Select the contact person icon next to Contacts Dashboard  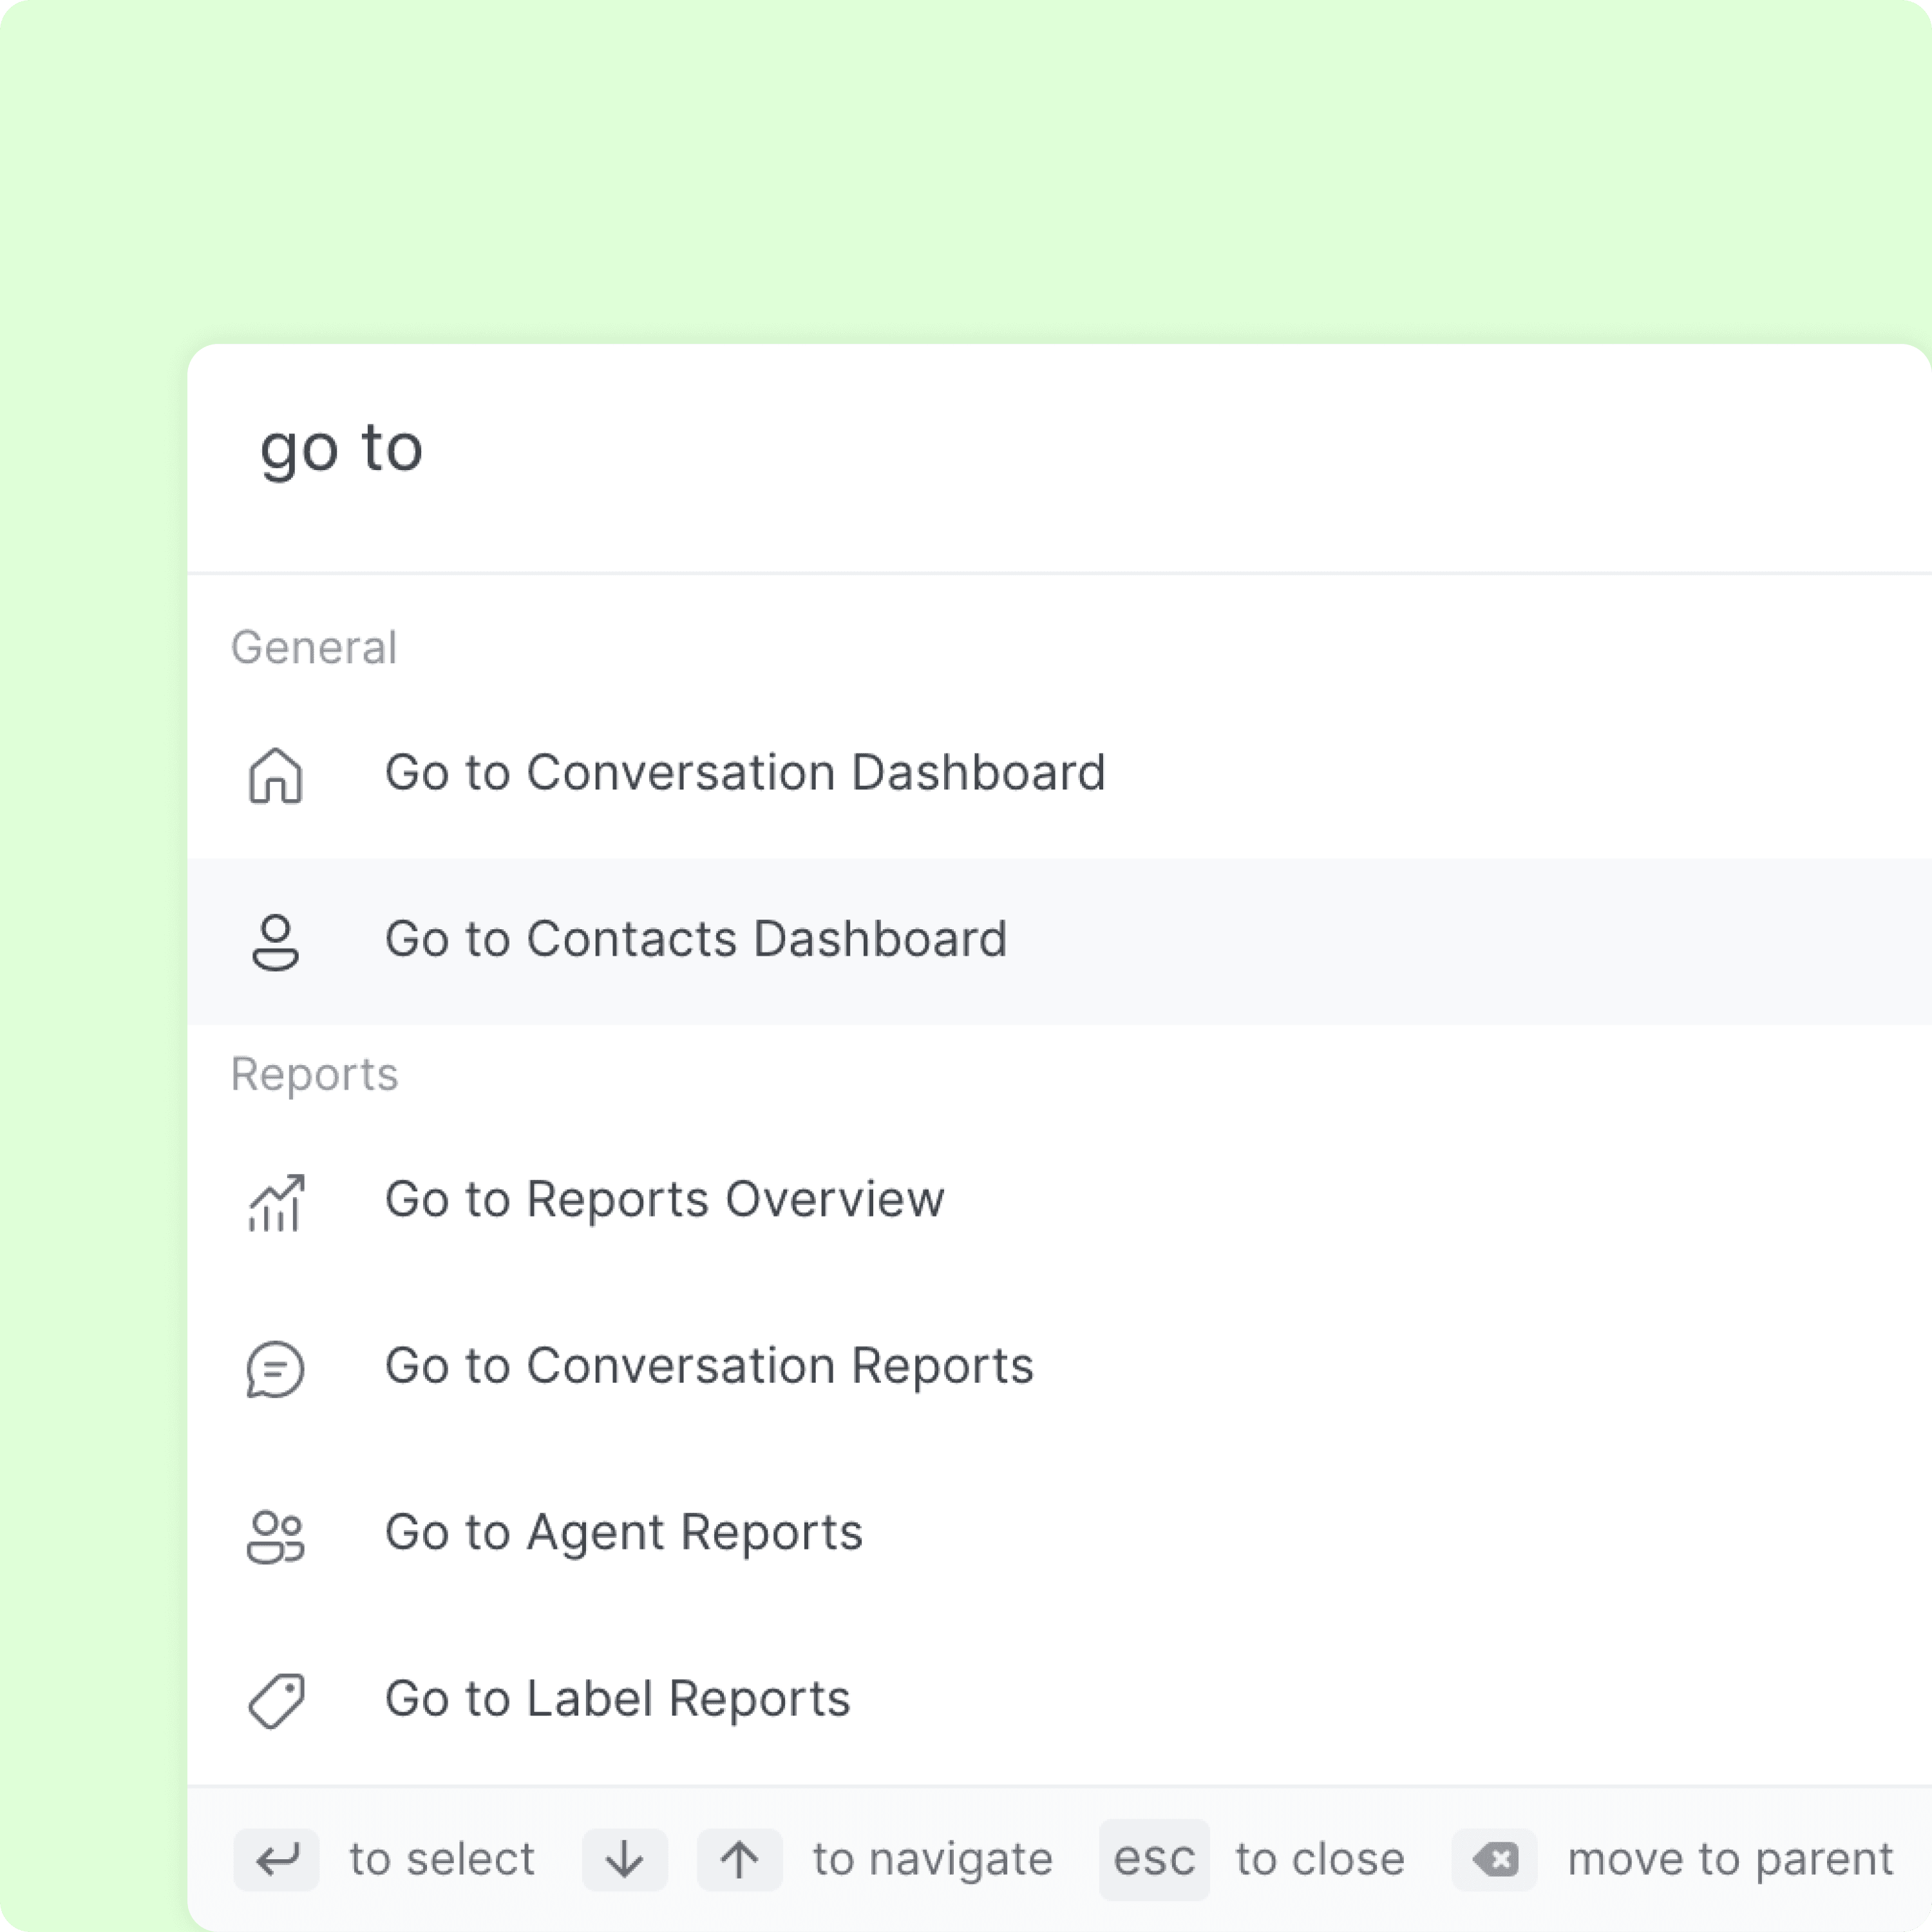pyautogui.click(x=276, y=940)
